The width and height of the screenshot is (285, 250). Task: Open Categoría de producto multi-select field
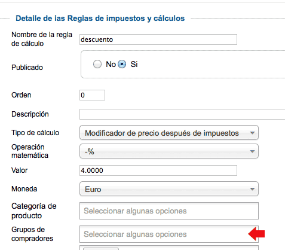(169, 211)
